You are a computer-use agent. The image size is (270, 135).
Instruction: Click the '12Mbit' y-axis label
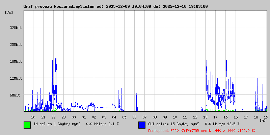(16, 79)
